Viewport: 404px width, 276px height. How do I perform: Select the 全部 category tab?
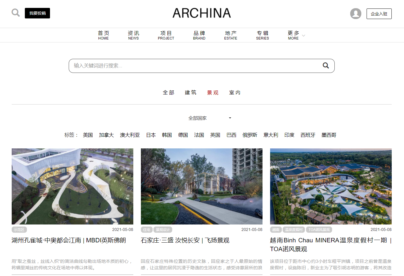(168, 92)
